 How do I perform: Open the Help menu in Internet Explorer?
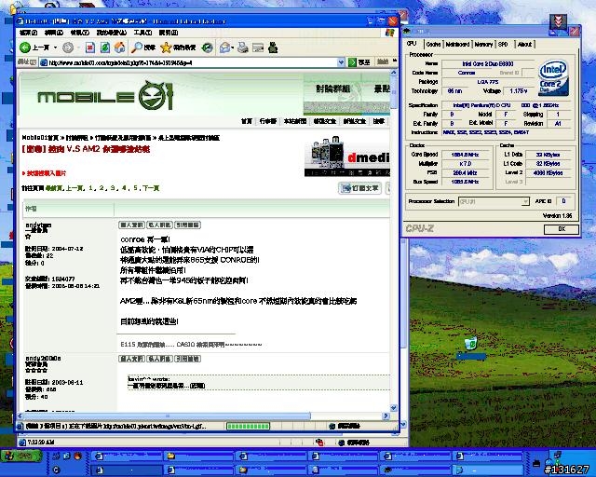[x=169, y=33]
